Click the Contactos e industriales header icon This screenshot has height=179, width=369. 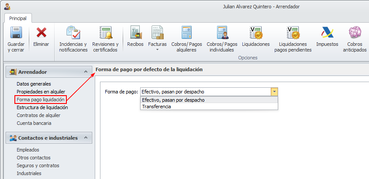[13, 138]
